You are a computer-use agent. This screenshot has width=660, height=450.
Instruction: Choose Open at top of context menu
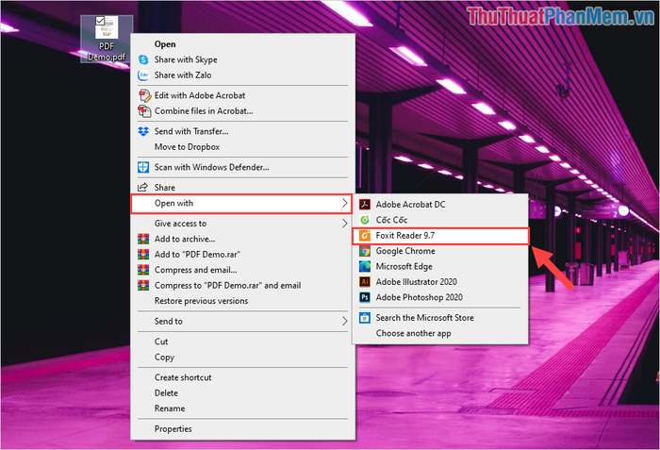242,44
